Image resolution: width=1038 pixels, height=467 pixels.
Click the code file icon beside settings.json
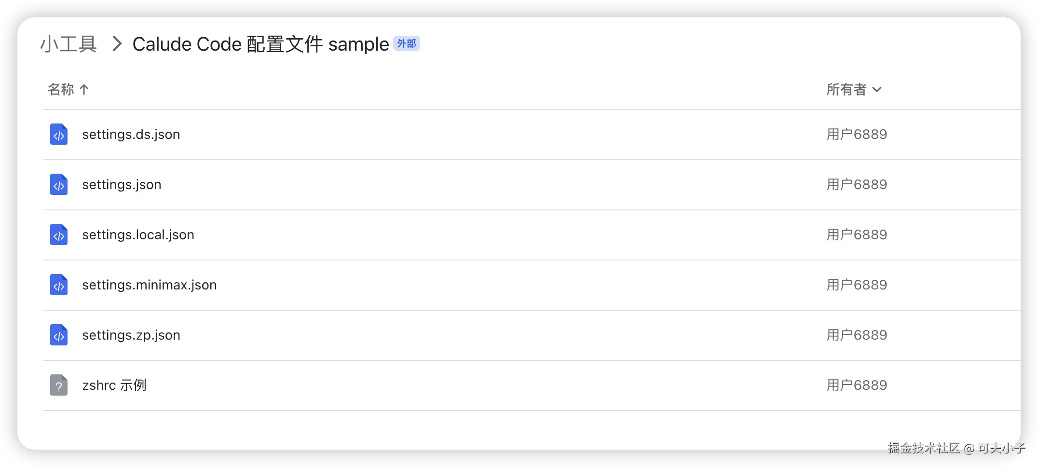pyautogui.click(x=58, y=184)
